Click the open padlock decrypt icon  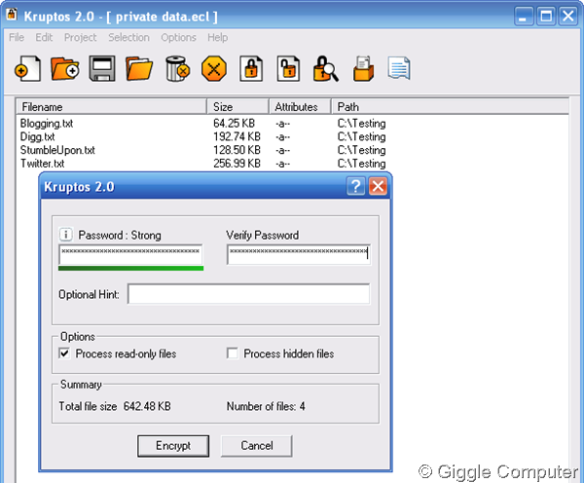[288, 68]
